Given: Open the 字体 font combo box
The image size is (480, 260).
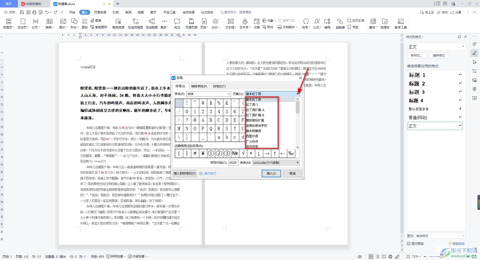Looking at the screenshot, I should pyautogui.click(x=208, y=94).
